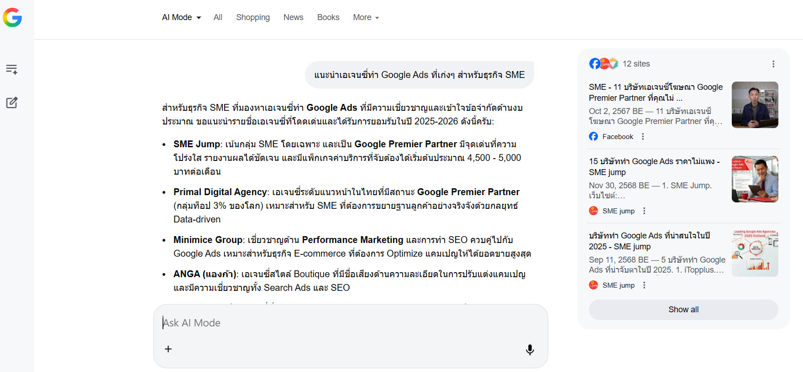Click the Facebook source favicon
803x372 pixels.
[593, 136]
